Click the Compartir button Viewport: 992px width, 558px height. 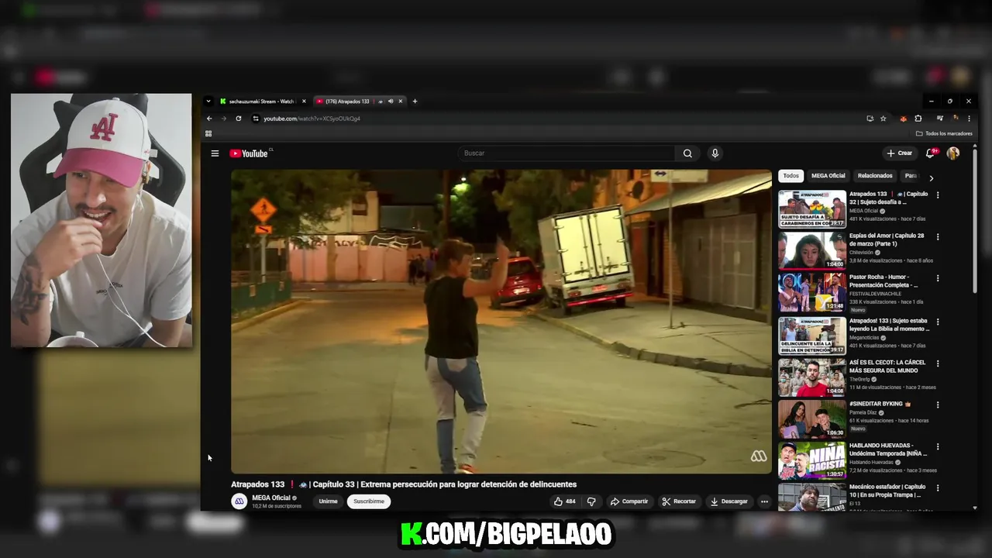pos(629,501)
